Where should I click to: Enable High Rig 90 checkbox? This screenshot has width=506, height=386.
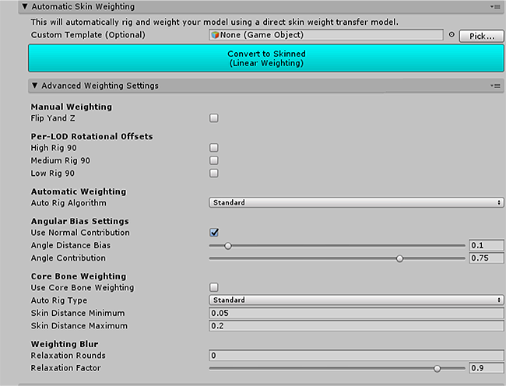213,148
